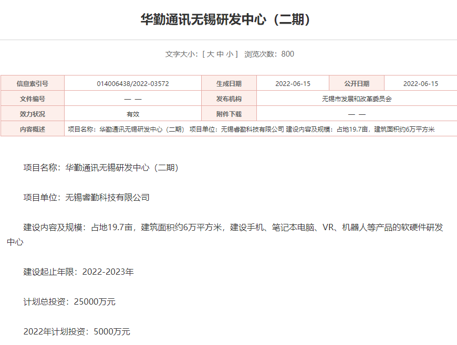
Task: Click the line 建设起止年限：2022-2023年
Action: click(78, 272)
